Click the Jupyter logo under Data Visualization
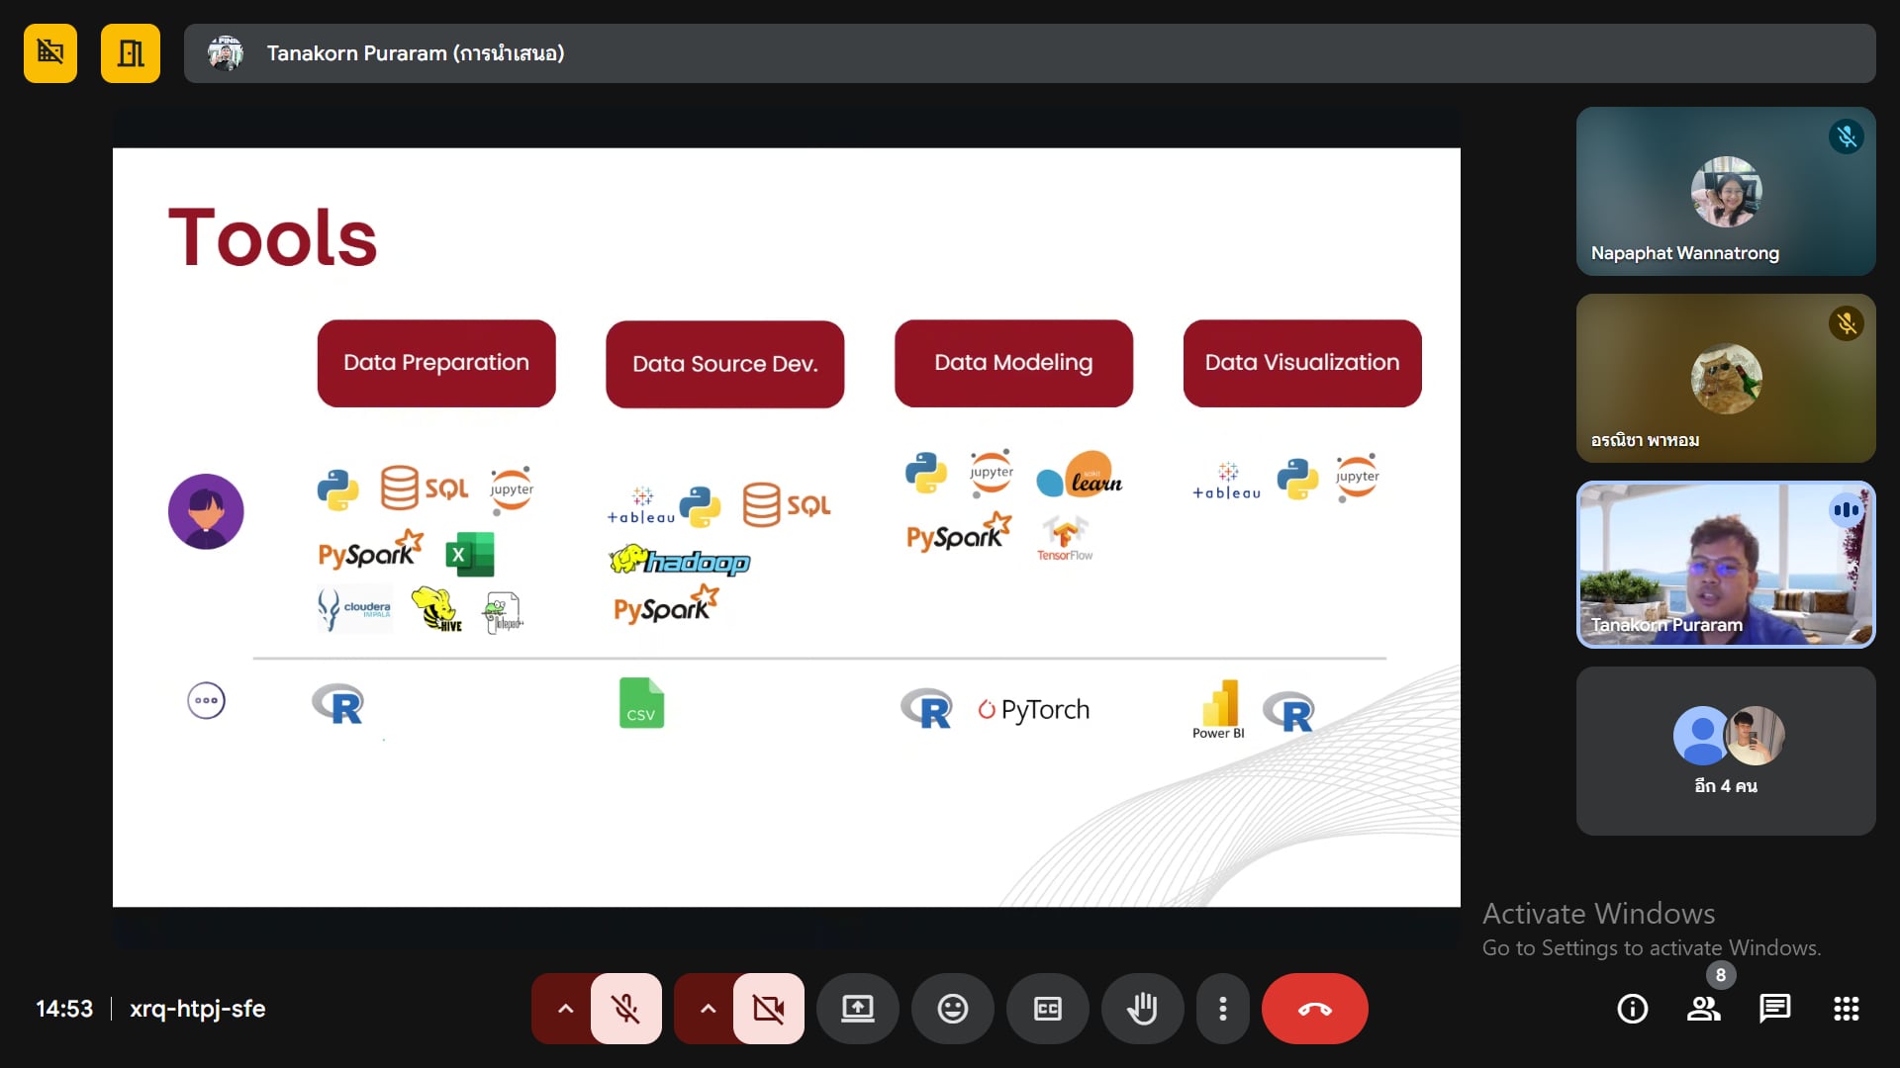The image size is (1900, 1068). point(1357,478)
